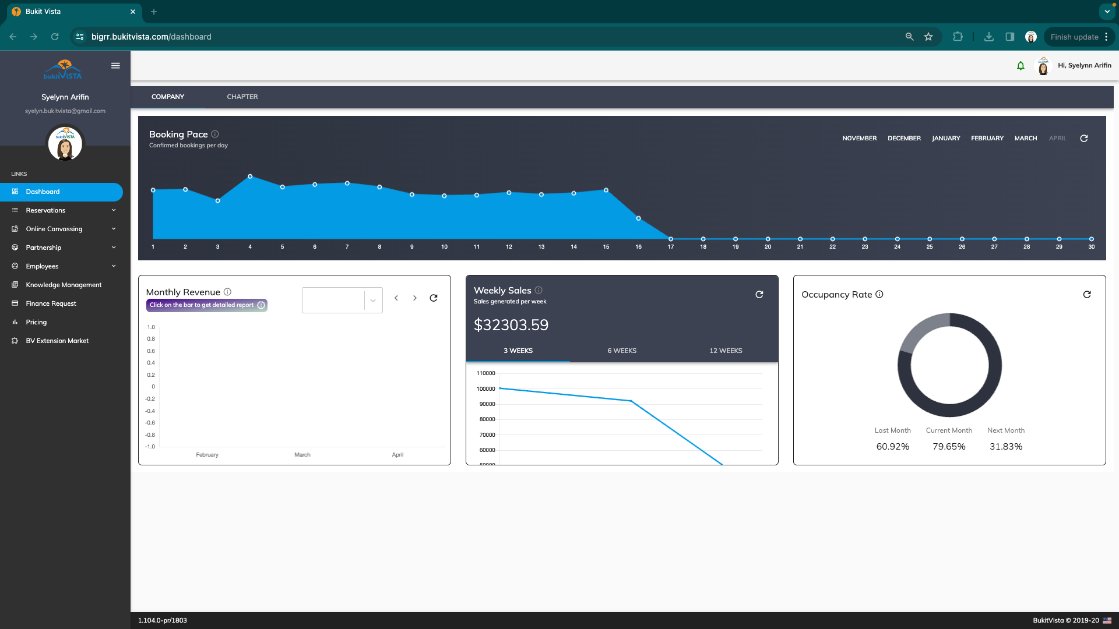Show NOVEMBER booking pace
Screen dimensions: 1119x629
tap(859, 139)
